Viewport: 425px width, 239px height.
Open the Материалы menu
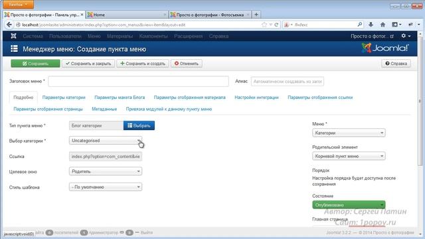[120, 36]
